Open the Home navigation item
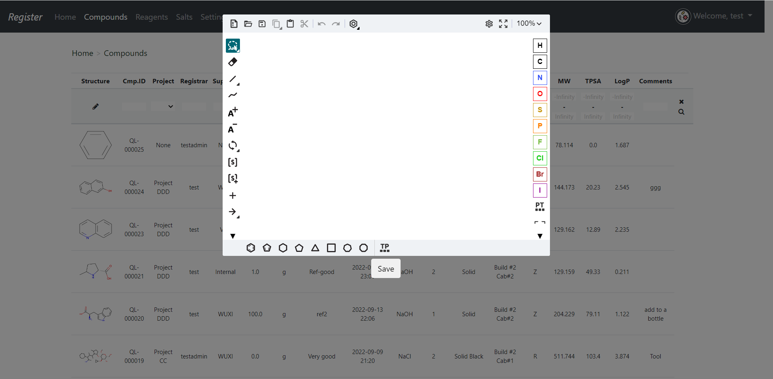The height and width of the screenshot is (379, 773). click(x=65, y=17)
